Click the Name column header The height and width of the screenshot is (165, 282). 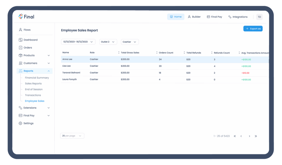[x=66, y=52]
